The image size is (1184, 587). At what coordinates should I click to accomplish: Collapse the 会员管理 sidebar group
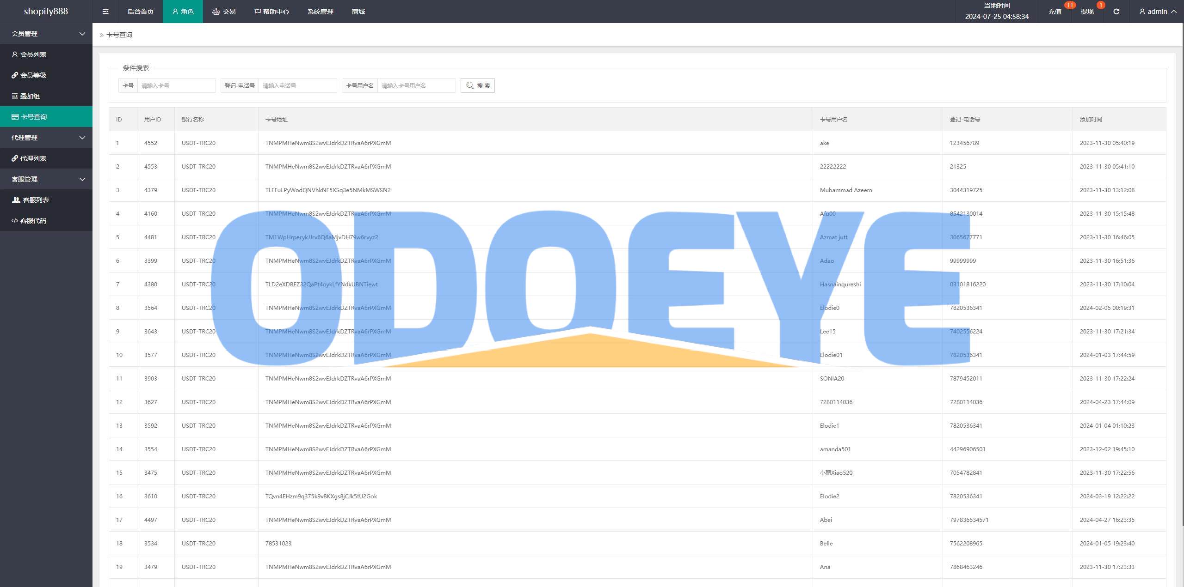[x=46, y=34]
